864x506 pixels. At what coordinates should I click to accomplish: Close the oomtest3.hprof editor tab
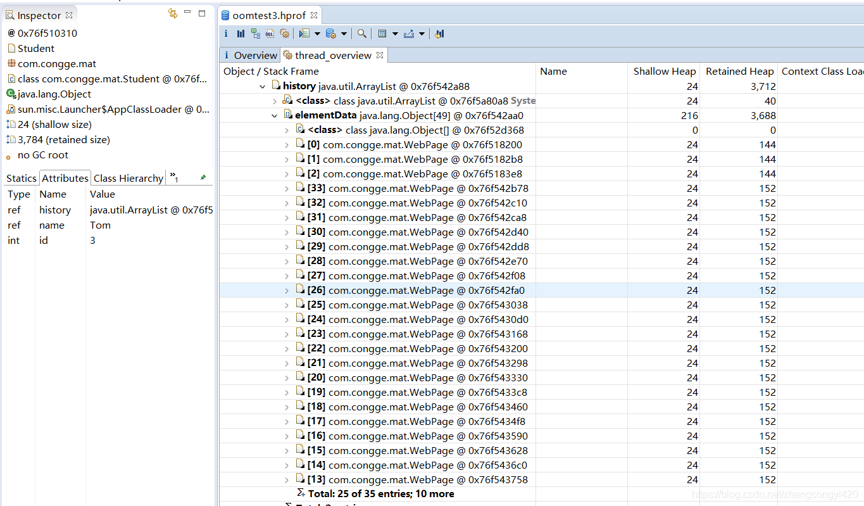(314, 15)
